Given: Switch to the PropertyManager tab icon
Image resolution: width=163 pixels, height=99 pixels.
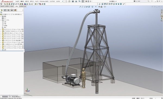Looking at the screenshot, I should (x=5, y=10).
